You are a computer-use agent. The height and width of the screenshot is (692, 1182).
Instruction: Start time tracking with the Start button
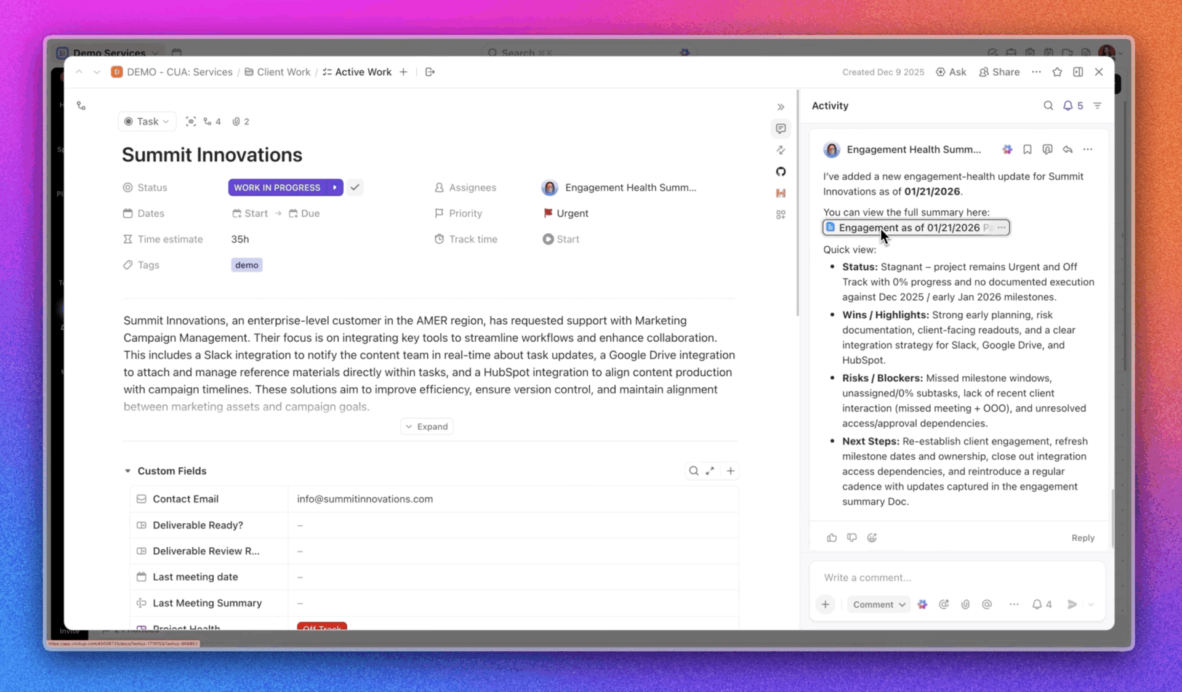(x=561, y=239)
